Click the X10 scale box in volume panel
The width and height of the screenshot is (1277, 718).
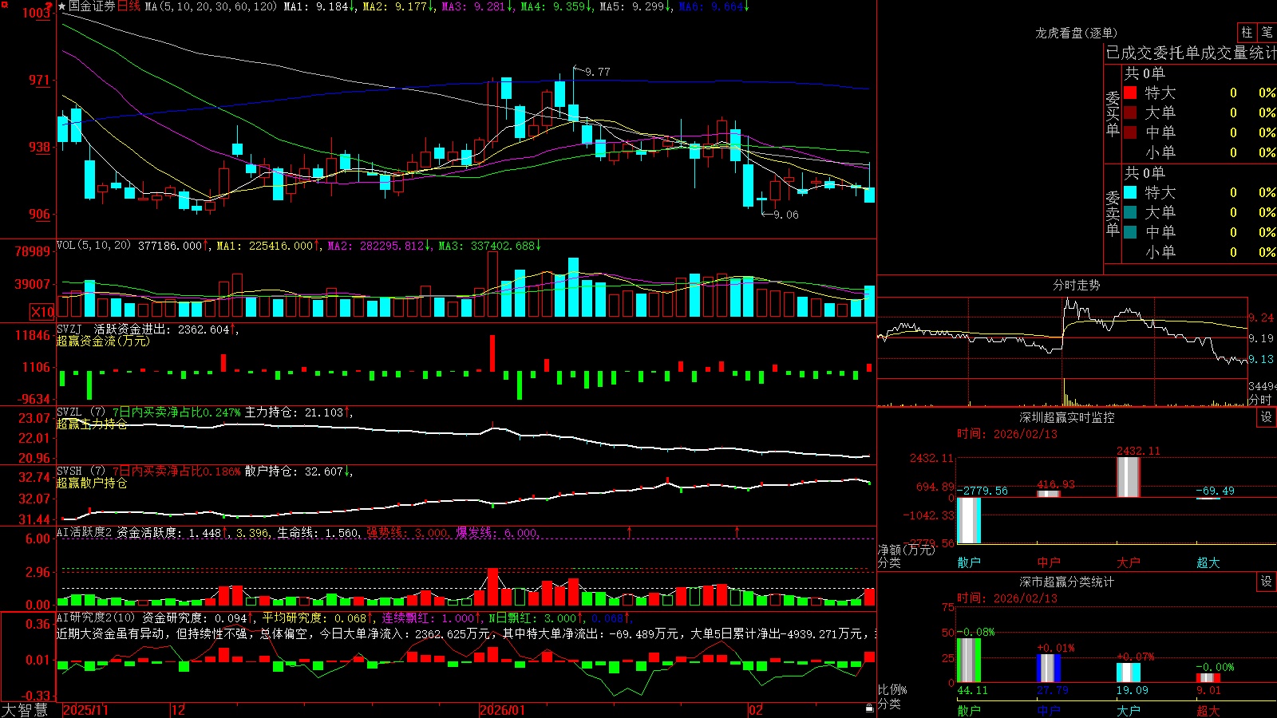42,312
